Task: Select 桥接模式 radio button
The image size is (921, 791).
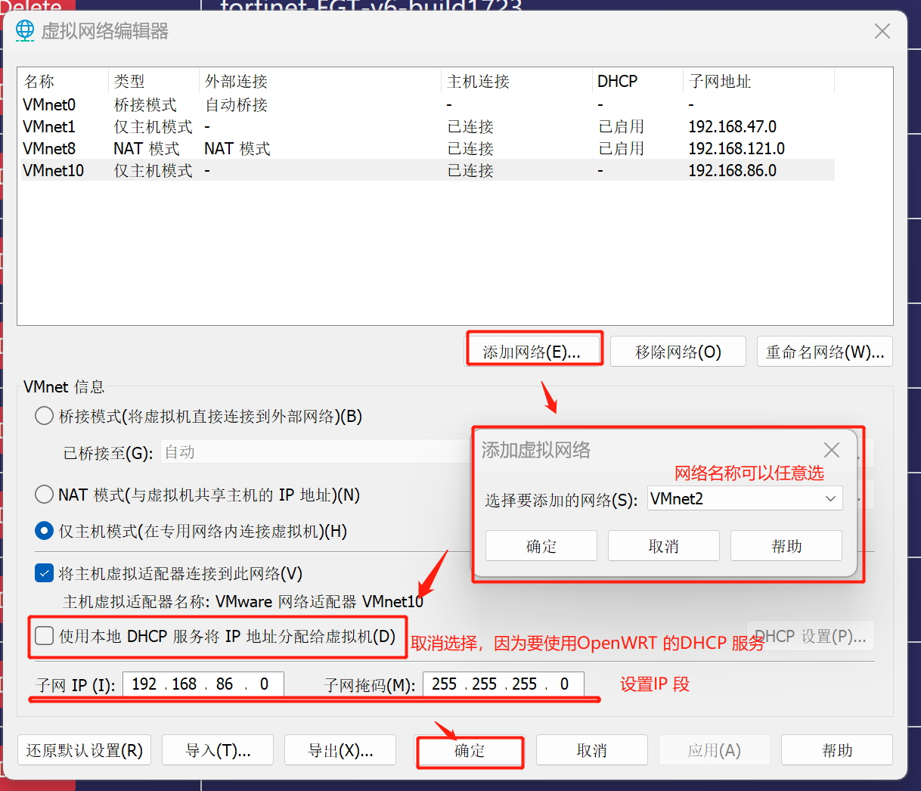Action: point(44,416)
